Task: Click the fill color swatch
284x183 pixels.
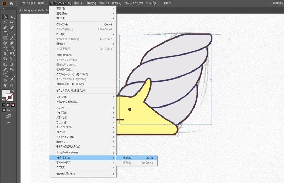Action: 5,93
